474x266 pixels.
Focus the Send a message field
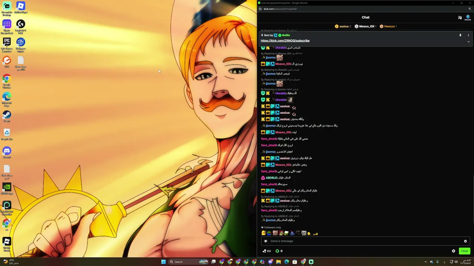[365, 241]
